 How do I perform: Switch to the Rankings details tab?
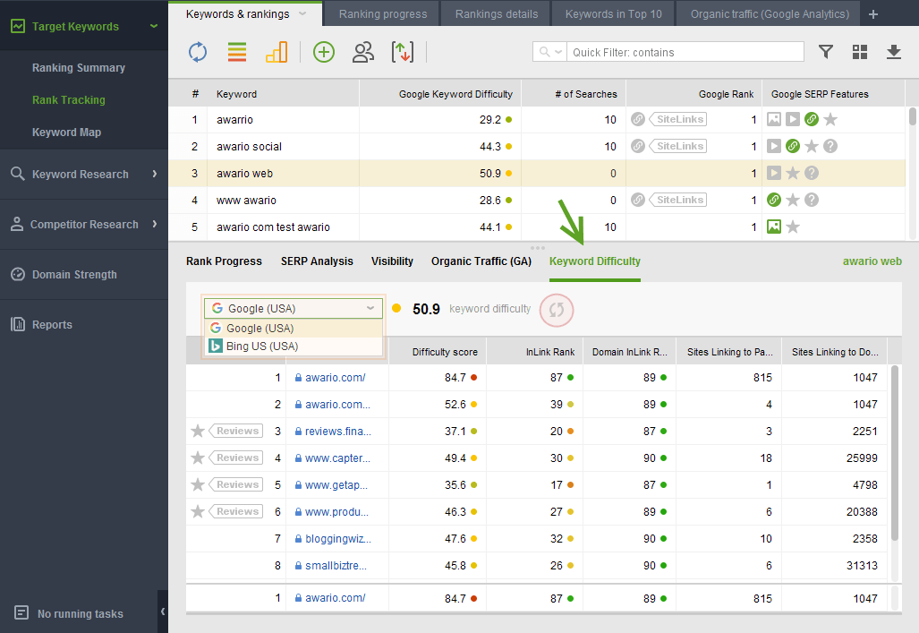[x=497, y=14]
